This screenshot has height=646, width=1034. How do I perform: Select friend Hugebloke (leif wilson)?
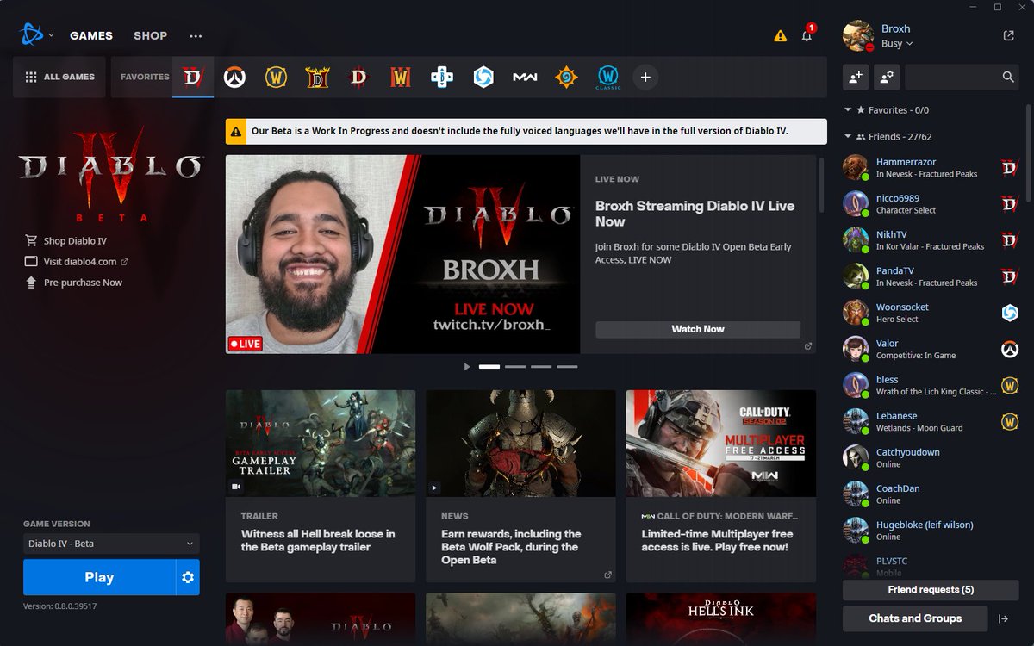click(x=931, y=530)
